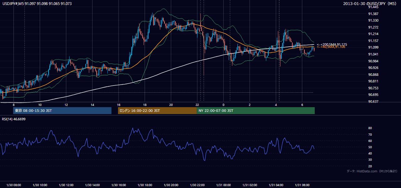Click the 1/31 06:00 bottom time label
The height and width of the screenshot is (188, 401).
tap(302, 185)
